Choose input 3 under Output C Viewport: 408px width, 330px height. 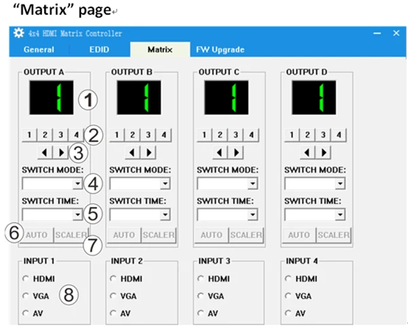[235, 135]
